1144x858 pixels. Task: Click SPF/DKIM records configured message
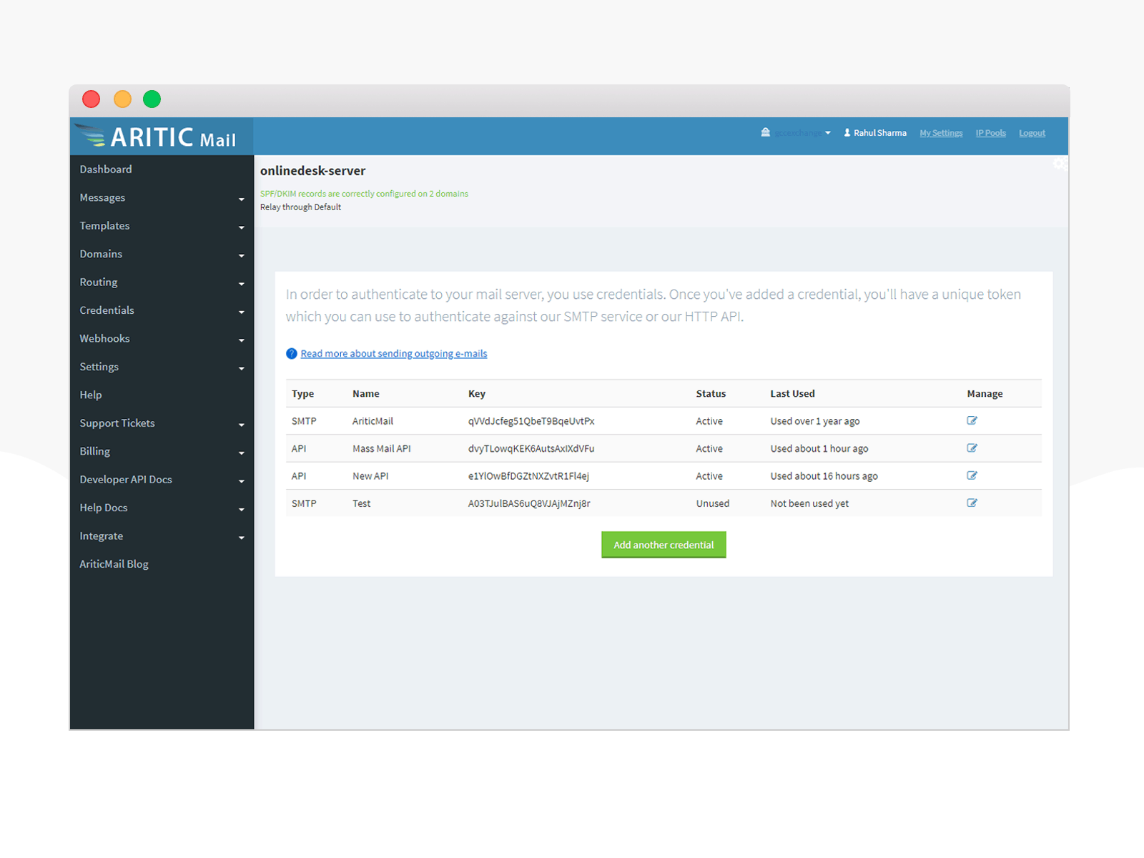click(364, 194)
